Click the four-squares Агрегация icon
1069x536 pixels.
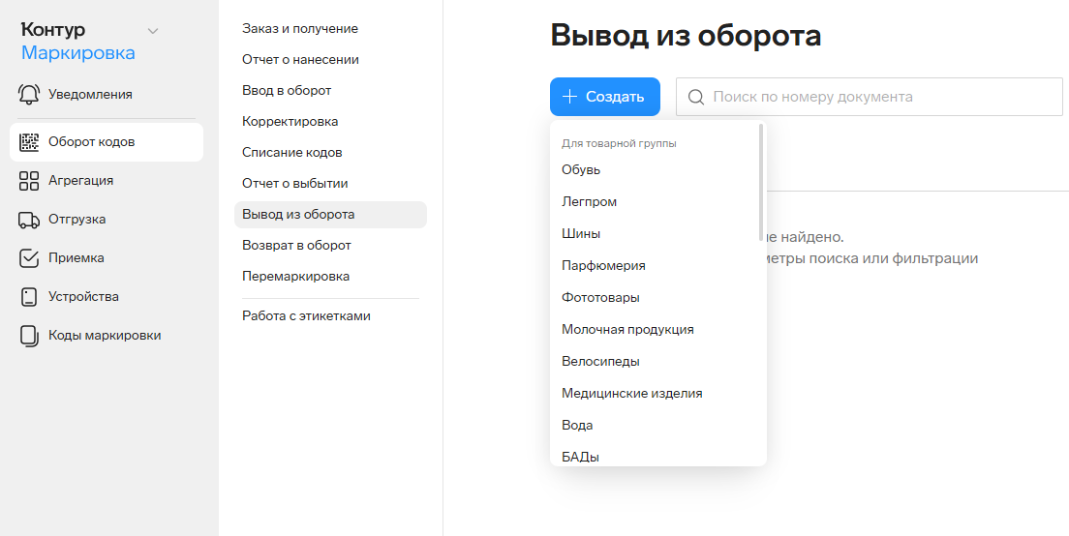(29, 181)
